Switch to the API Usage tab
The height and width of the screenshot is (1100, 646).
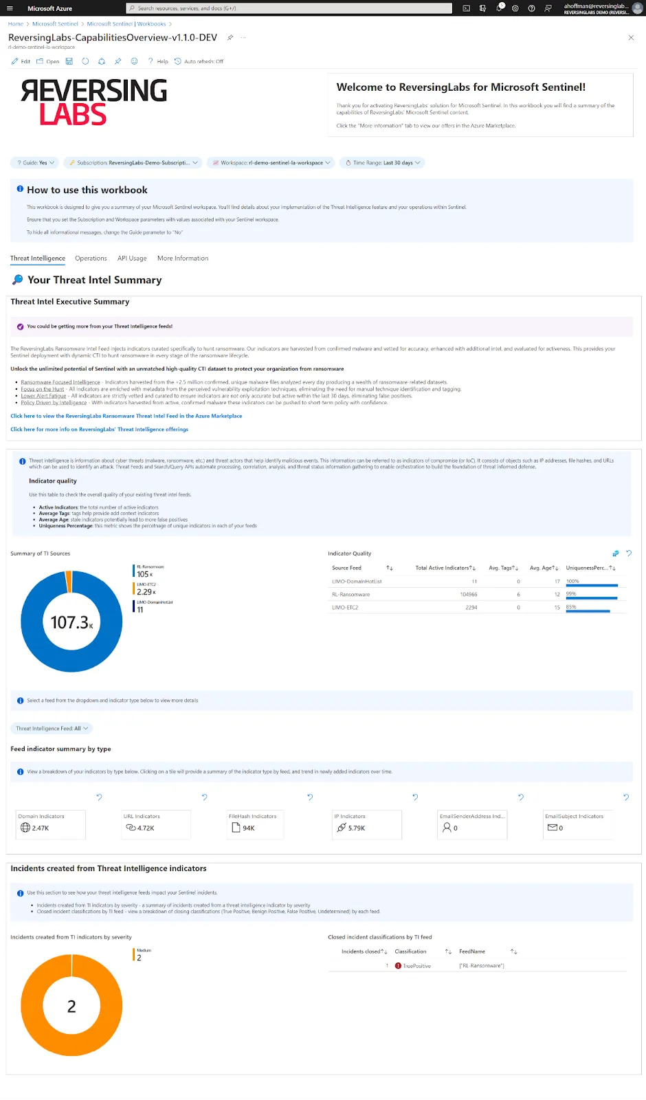coord(132,258)
